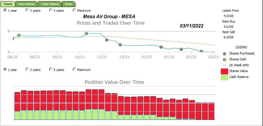This screenshot has width=263, height=126.
Task: Select 5 years on the price chart
Action: 51,10
